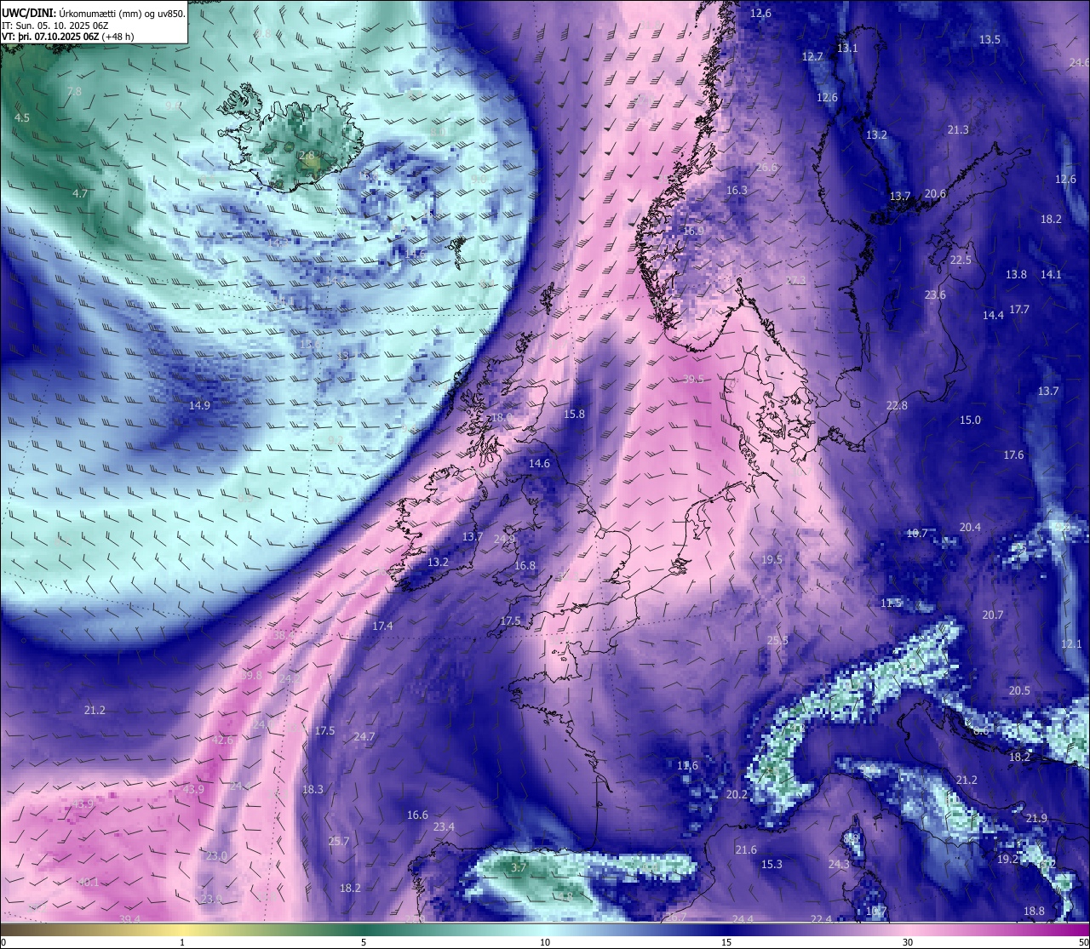Click the 17.7 value label
Screen dimensions: 1090x949
(1019, 309)
